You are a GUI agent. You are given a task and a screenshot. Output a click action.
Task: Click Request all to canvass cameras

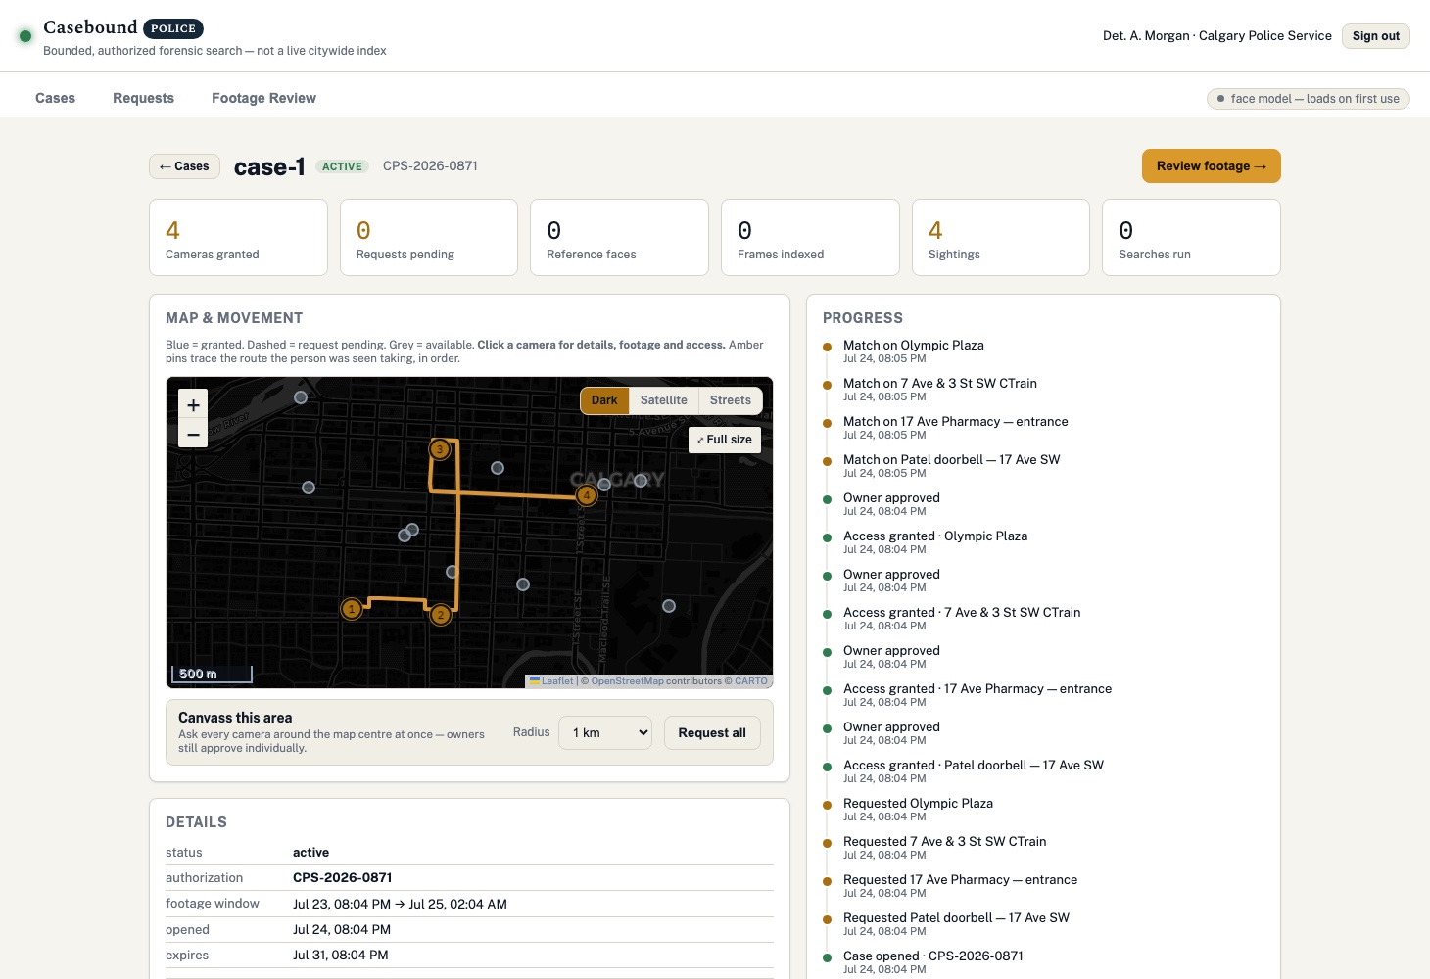(x=712, y=732)
